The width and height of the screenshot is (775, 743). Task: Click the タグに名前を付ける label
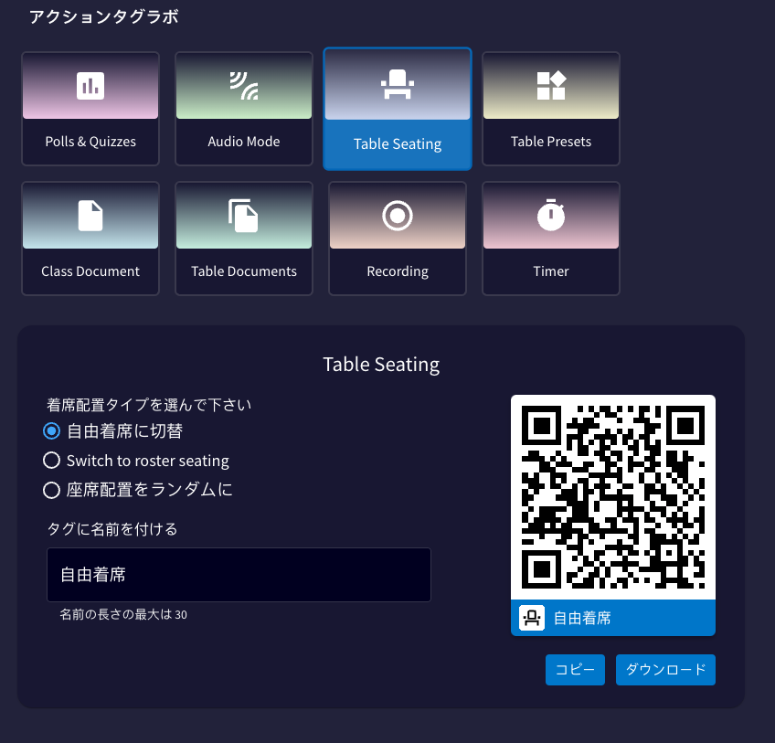pos(112,529)
